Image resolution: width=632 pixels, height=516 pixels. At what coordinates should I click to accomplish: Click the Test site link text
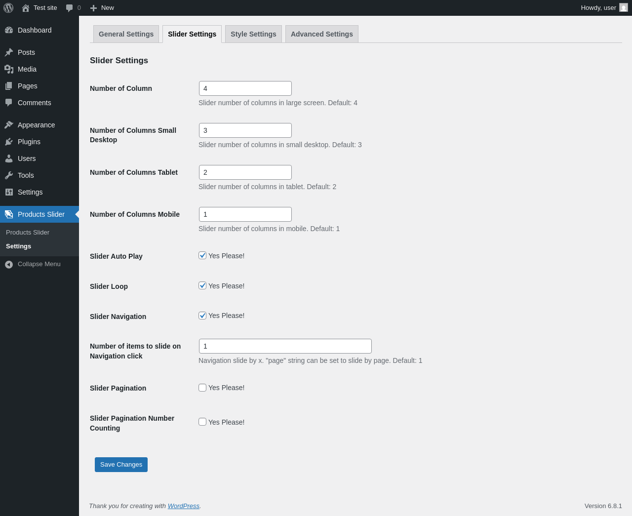click(x=45, y=8)
